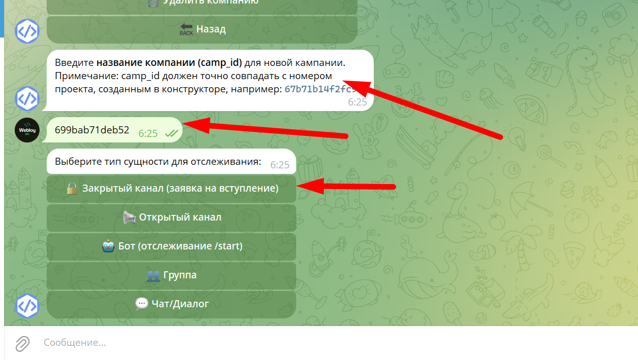Screen dimensions: 638x360
Task: Click the lock icon on Закрытый канал button
Action: (x=72, y=189)
